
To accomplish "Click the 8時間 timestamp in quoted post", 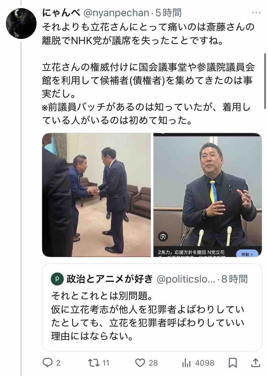I will (x=234, y=279).
